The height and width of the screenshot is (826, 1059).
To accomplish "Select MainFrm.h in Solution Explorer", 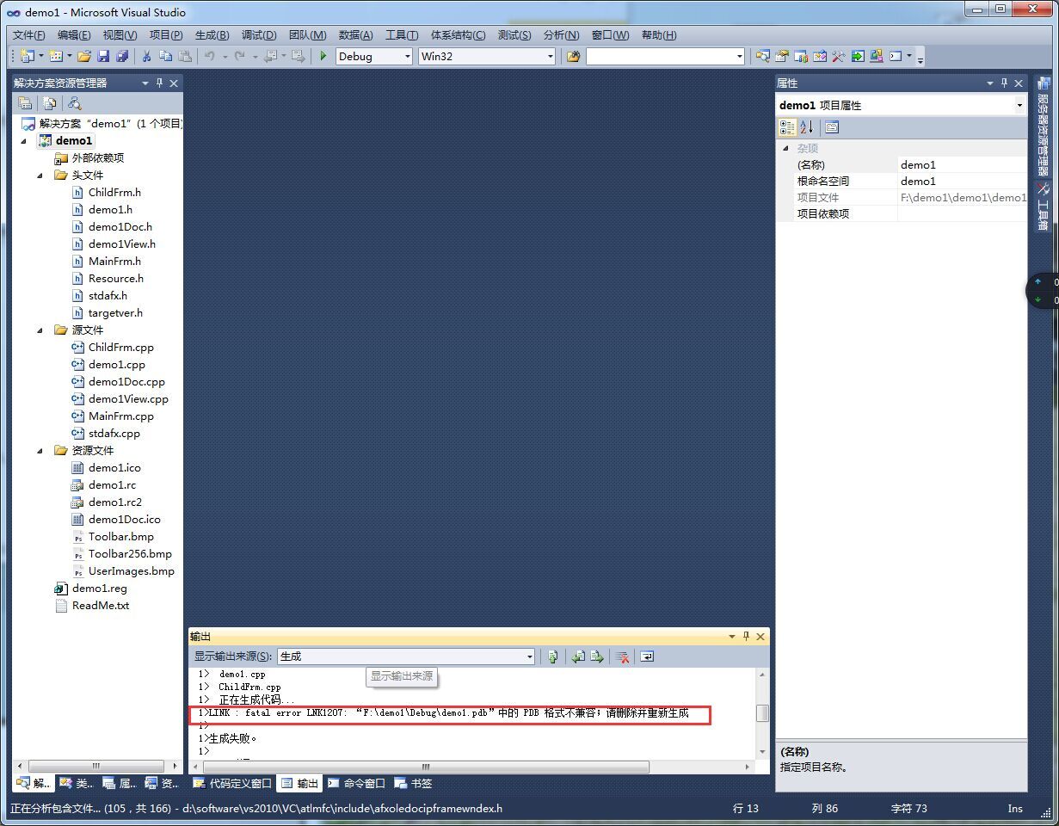I will pyautogui.click(x=114, y=262).
